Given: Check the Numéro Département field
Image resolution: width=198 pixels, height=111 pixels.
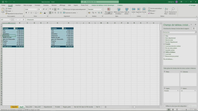Looking at the screenshot, I should pyautogui.click(x=164, y=42).
